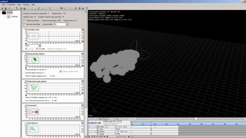Click the picture icon beside the gear
246x138 pixels.
pos(83,8)
